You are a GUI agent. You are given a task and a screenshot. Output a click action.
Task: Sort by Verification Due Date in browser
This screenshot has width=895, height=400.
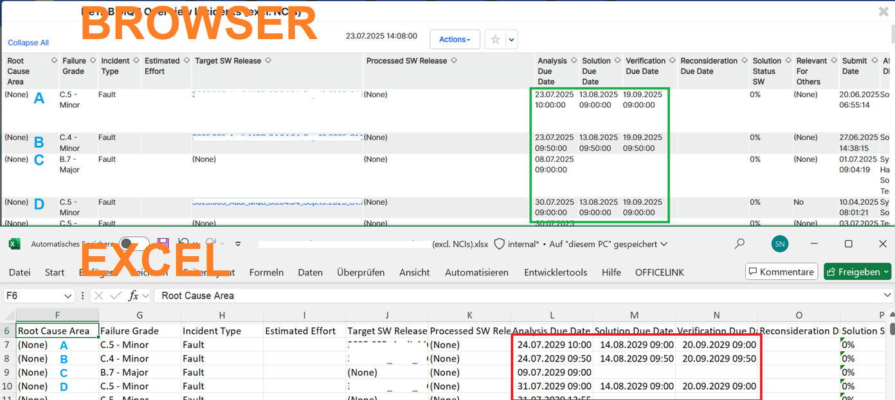pyautogui.click(x=672, y=60)
